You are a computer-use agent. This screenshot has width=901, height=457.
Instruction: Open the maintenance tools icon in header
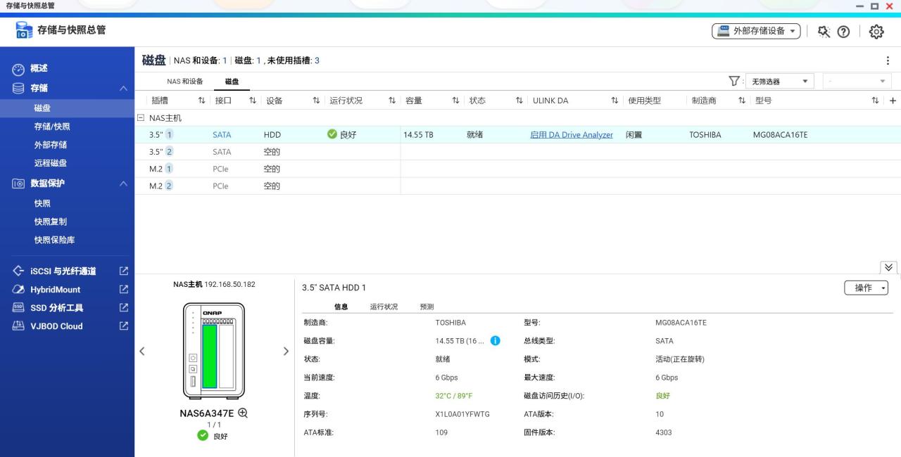[x=824, y=32]
